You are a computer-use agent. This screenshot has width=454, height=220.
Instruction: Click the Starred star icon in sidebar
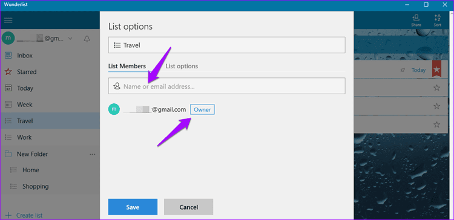click(x=8, y=71)
